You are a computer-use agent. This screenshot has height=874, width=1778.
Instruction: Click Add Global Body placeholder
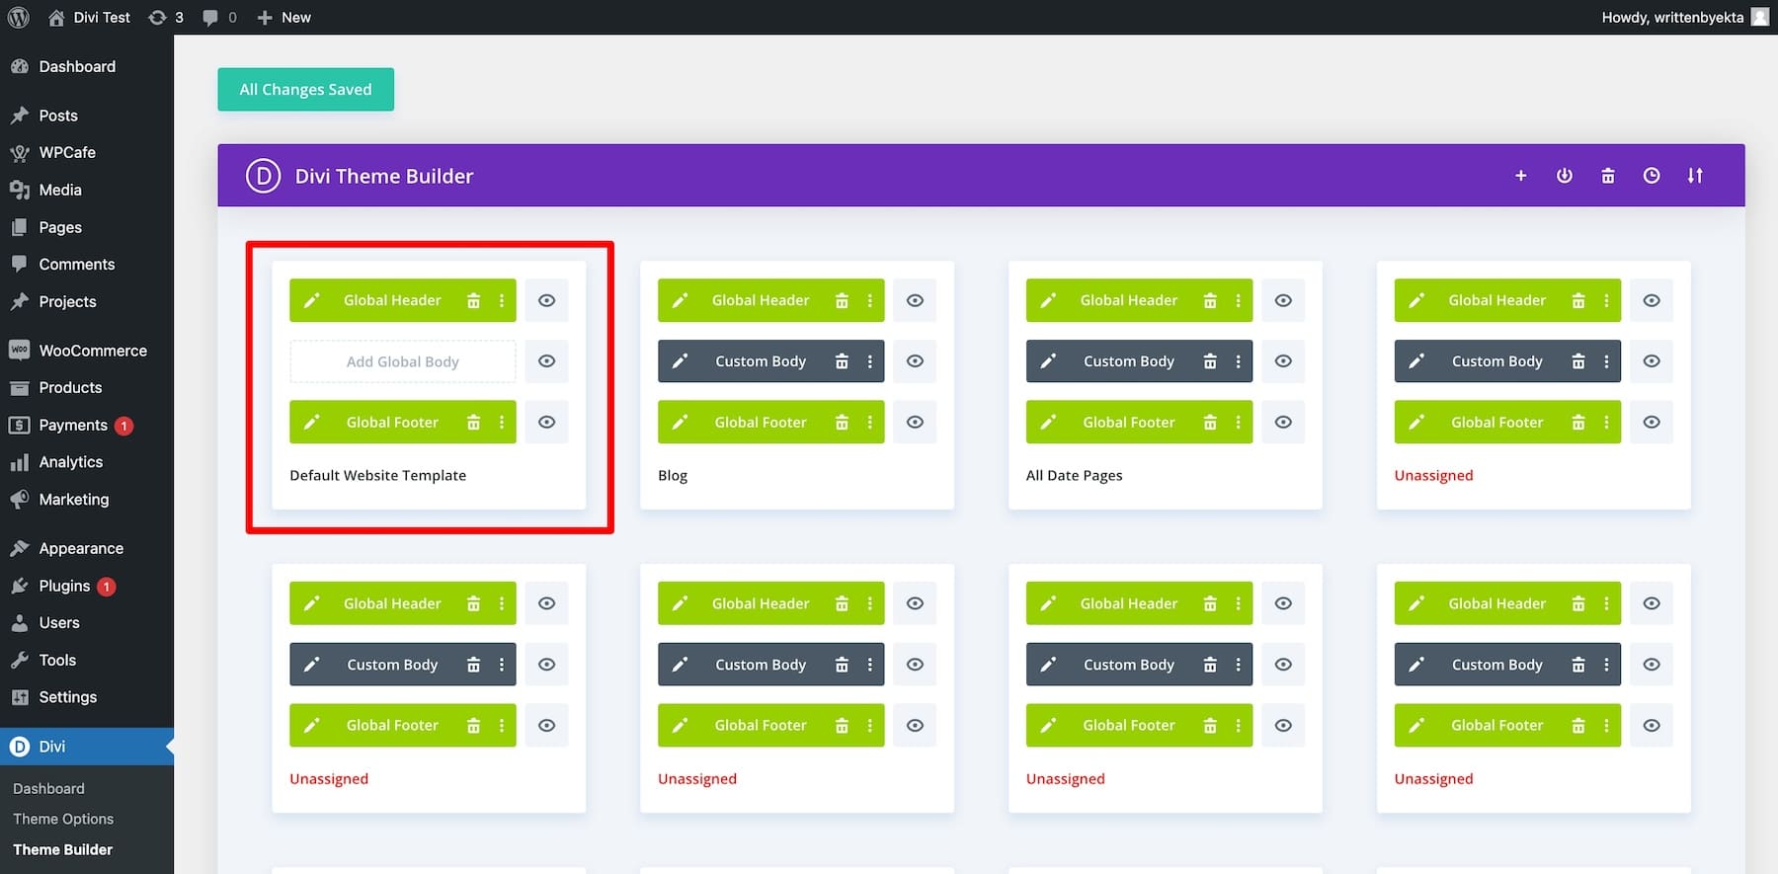point(403,361)
